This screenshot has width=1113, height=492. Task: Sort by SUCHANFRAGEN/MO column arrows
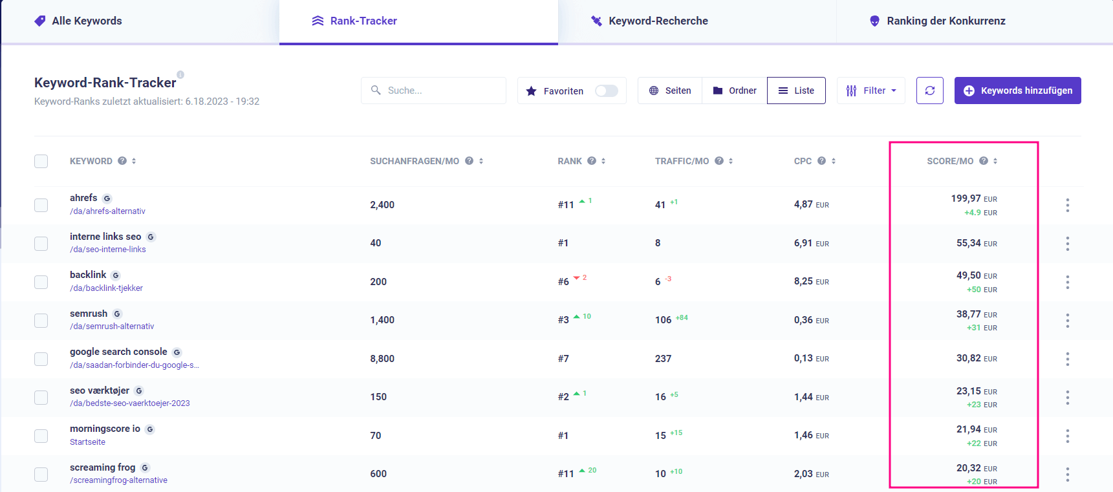(481, 161)
